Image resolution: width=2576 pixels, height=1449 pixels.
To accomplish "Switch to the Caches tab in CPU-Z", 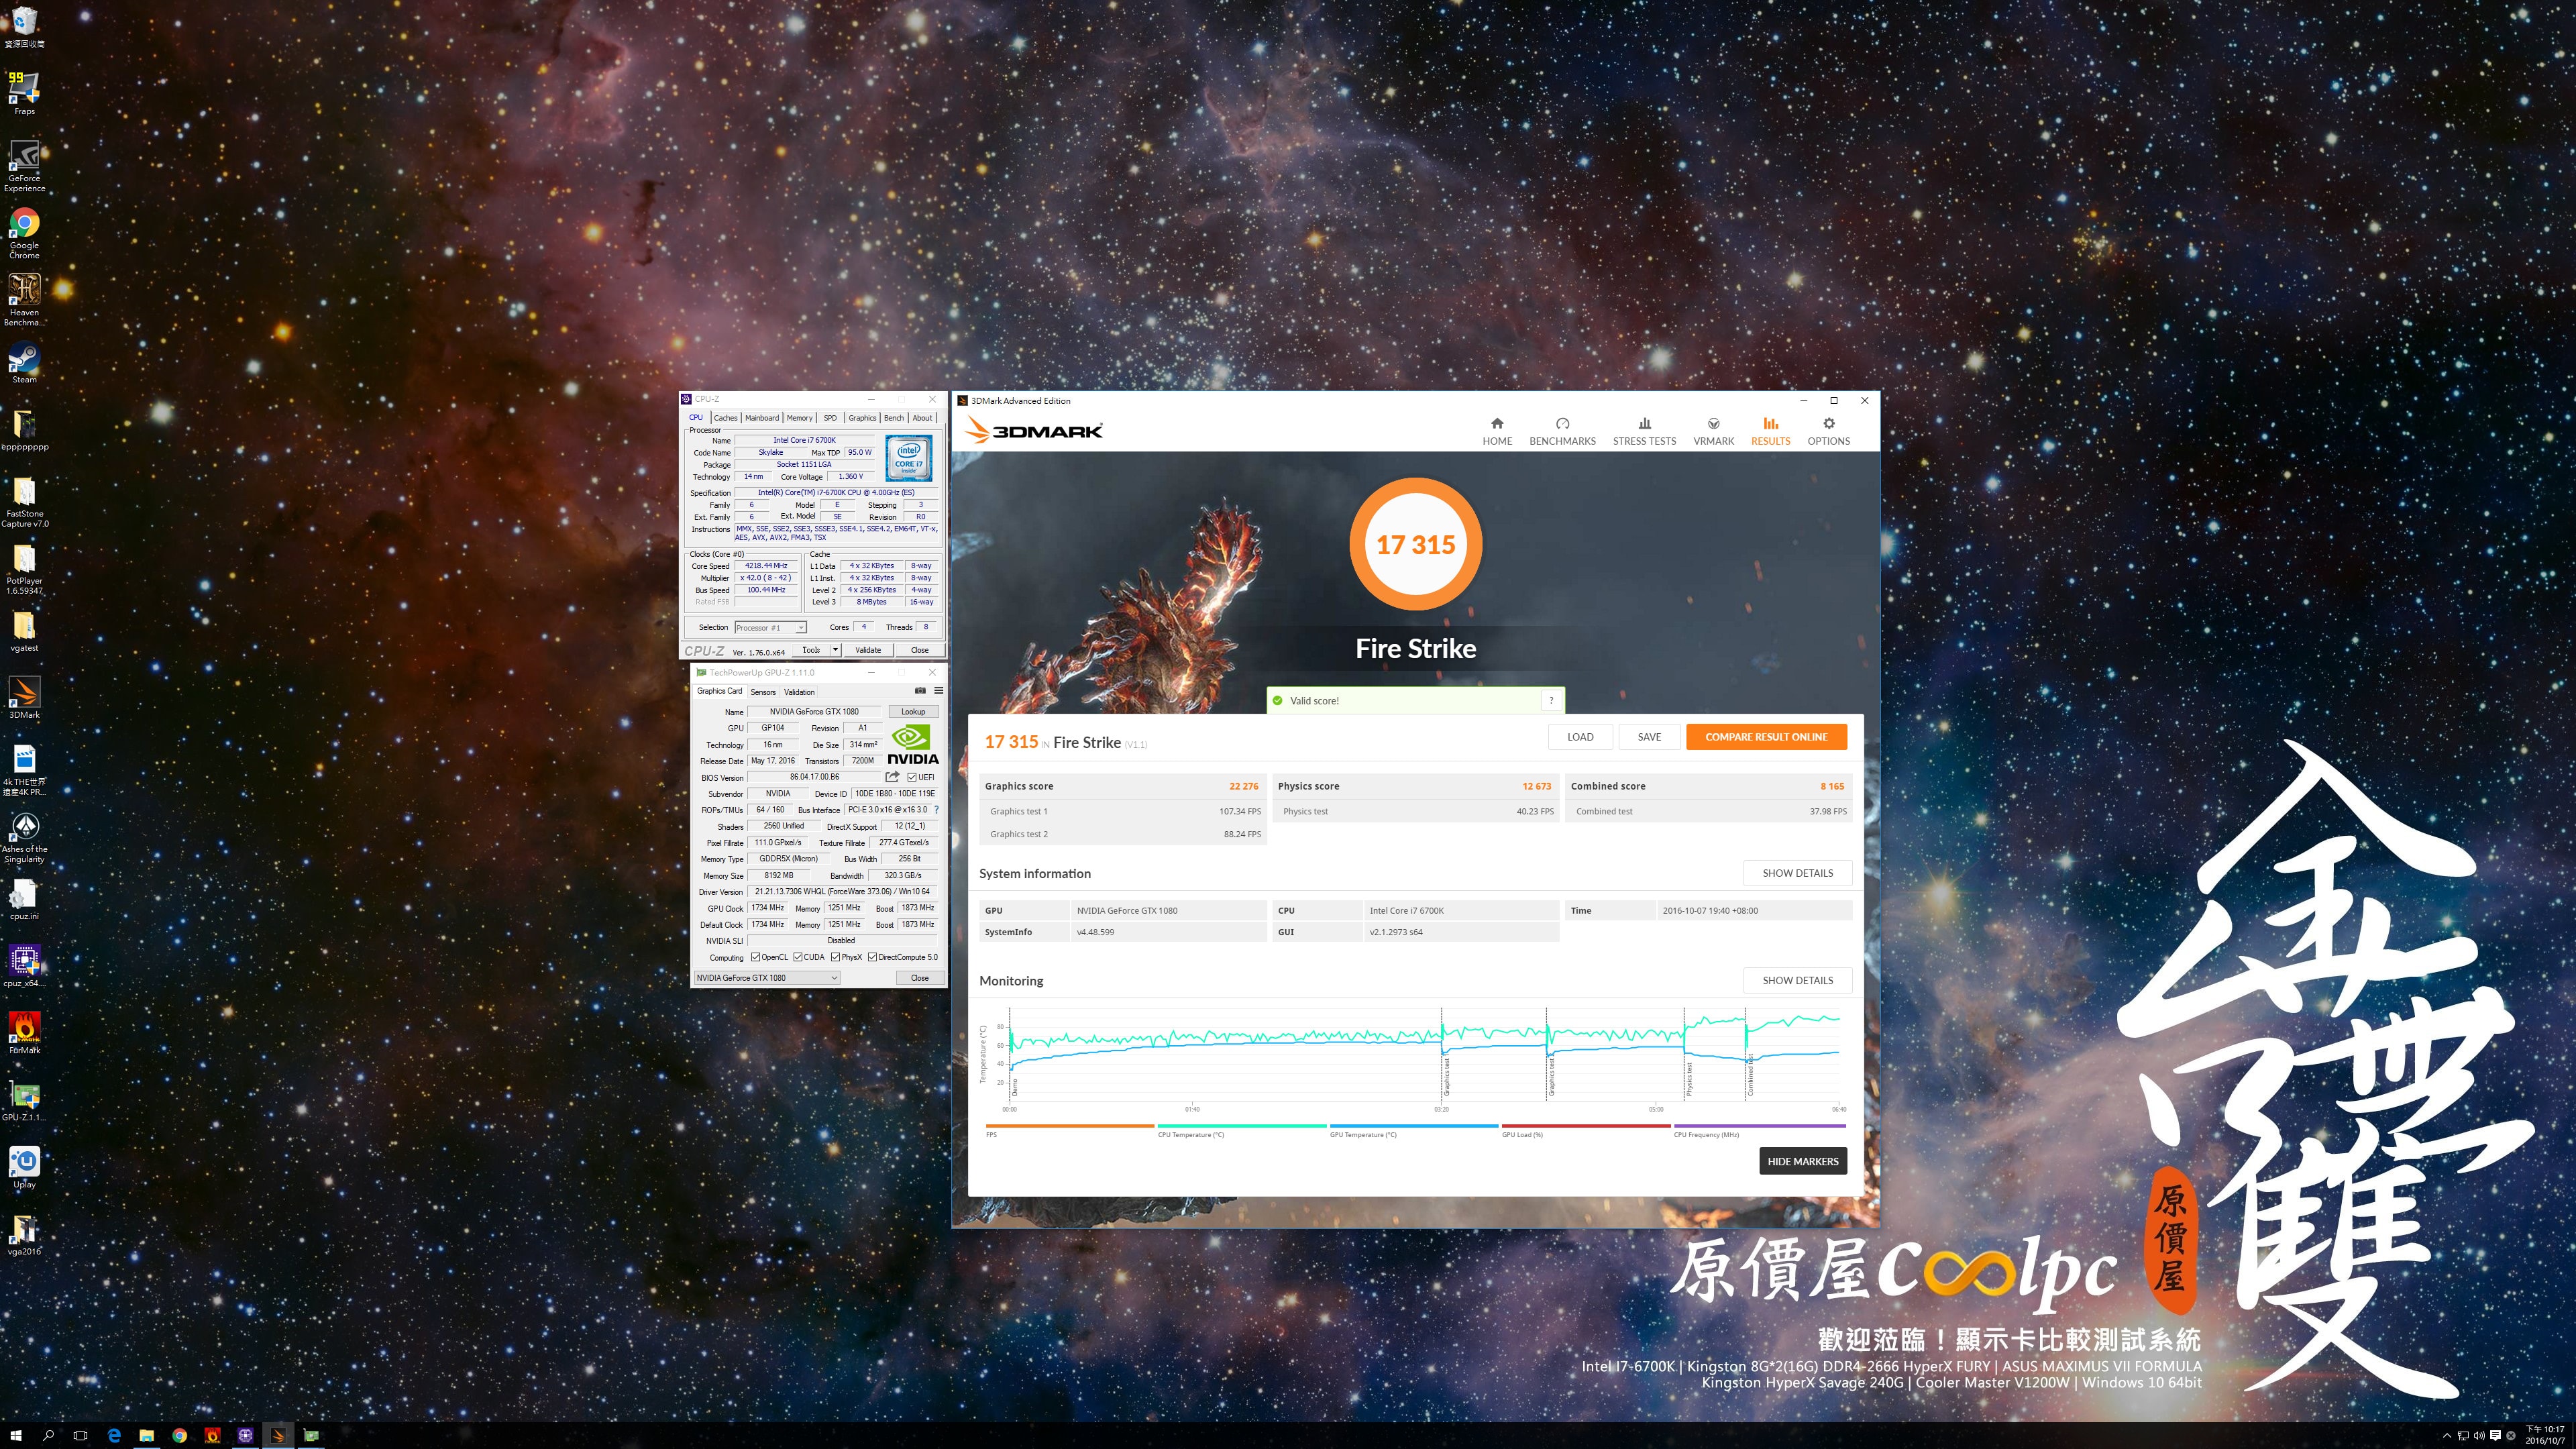I will (x=725, y=418).
